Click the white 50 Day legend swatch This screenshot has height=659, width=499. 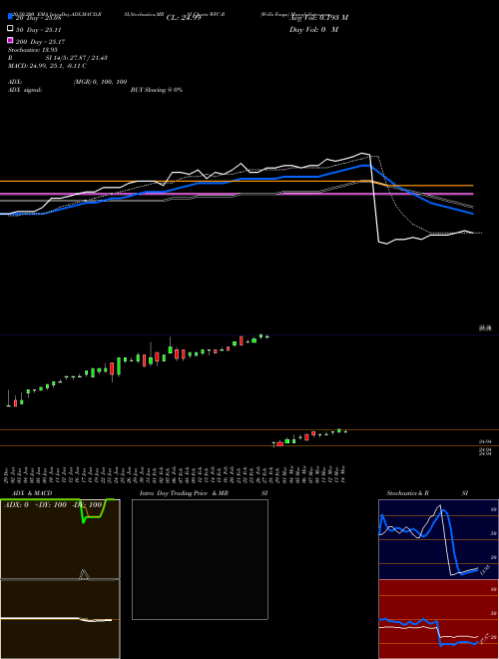11,28
